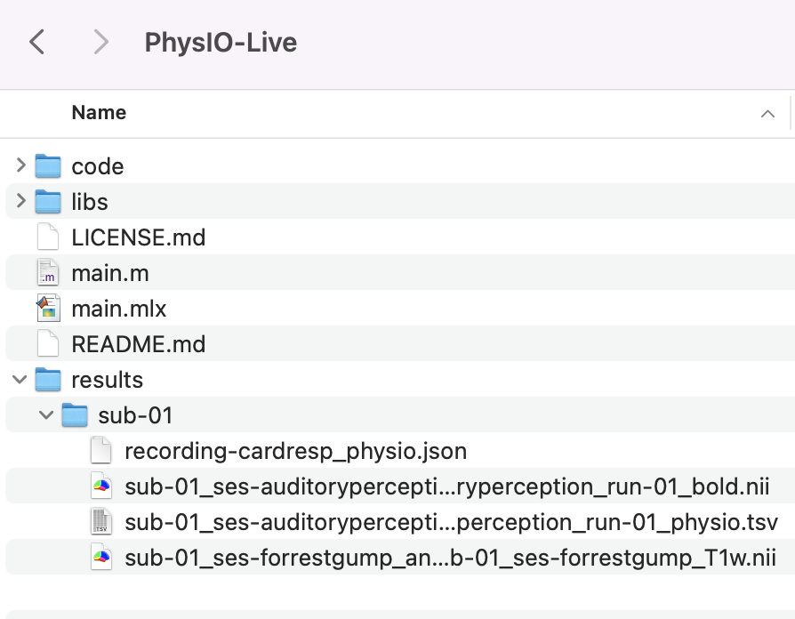Click the back navigation arrow
Viewport: 795px width, 619px height.
tap(36, 42)
